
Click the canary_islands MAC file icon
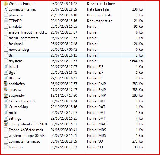[6, 124]
